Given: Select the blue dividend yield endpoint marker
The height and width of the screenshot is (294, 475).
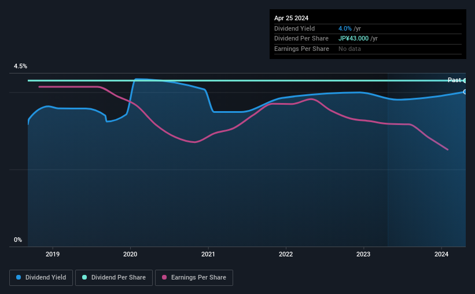Looking at the screenshot, I should (x=465, y=92).
